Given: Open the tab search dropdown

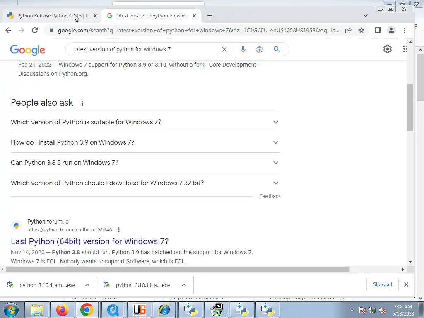Looking at the screenshot, I should (x=366, y=16).
